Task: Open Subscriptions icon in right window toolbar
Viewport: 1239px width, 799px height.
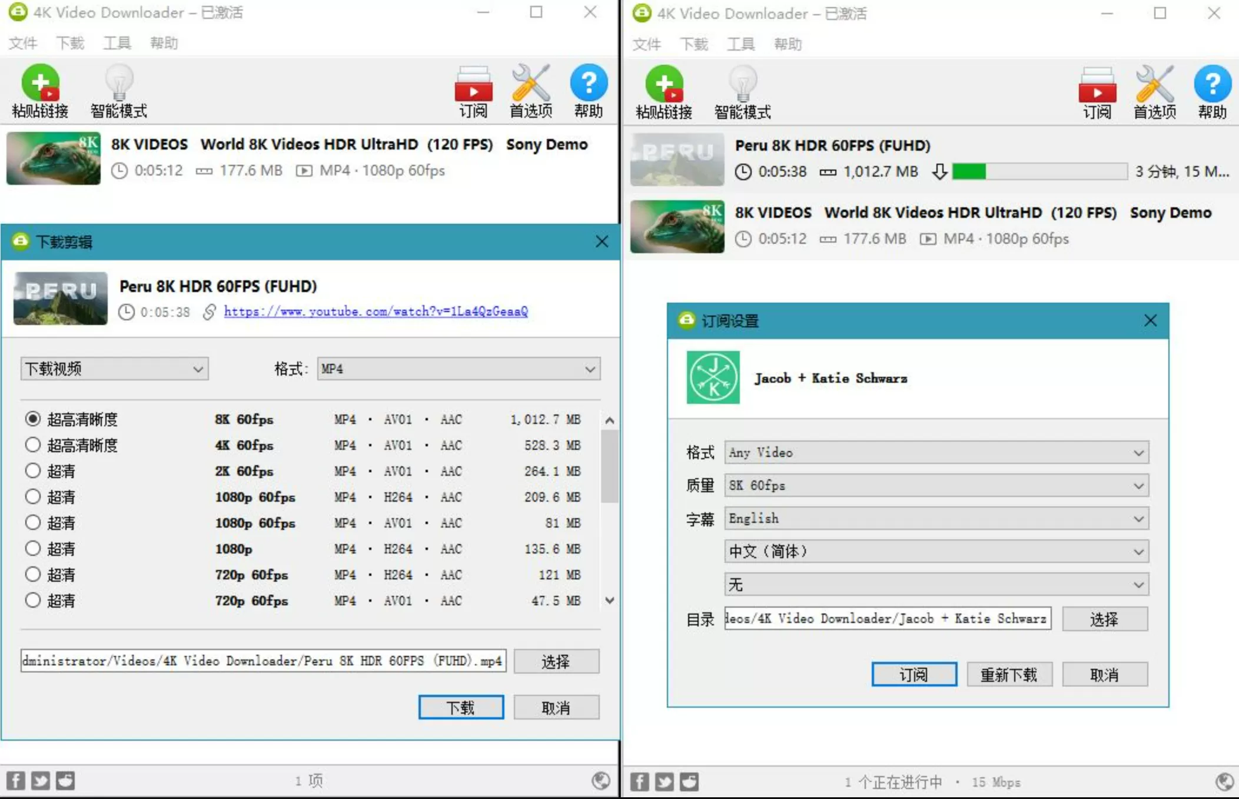Action: point(1097,85)
